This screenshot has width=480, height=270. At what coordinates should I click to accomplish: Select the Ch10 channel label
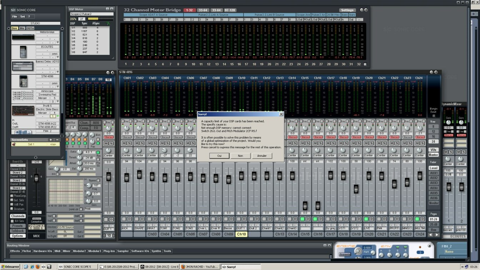(241, 234)
